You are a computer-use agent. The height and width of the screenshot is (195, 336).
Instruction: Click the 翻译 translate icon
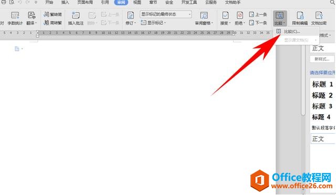31,15
